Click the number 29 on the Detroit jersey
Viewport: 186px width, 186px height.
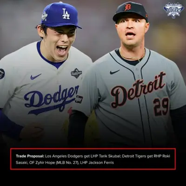[161, 106]
